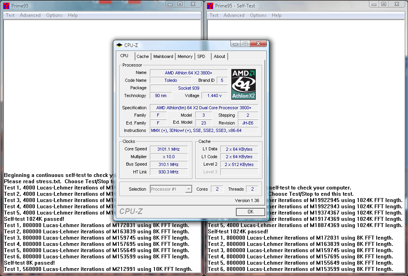The height and width of the screenshot is (276, 408).
Task: Click the Prime95 icon in left window title bar
Action: click(6, 5)
